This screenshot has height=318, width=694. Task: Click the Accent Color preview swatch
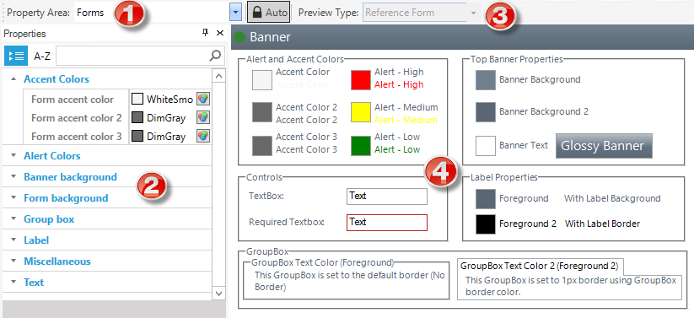(262, 80)
